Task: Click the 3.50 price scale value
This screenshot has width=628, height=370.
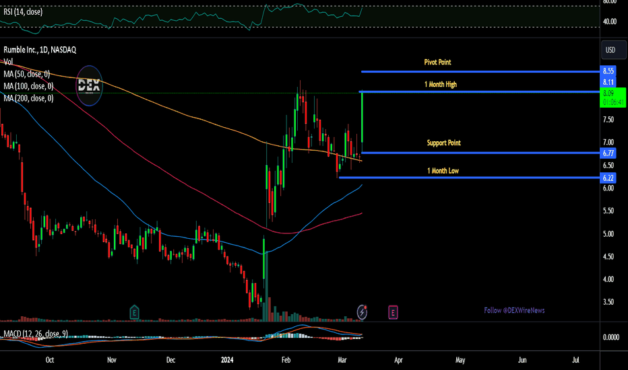Action: click(x=608, y=302)
